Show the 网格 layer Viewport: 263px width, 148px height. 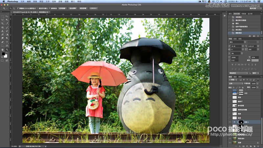pos(230,97)
